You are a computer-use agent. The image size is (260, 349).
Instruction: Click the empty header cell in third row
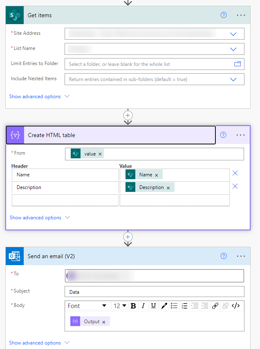[65, 200]
